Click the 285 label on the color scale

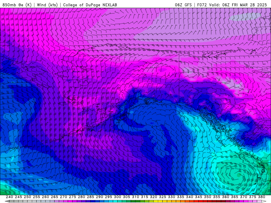90,197
